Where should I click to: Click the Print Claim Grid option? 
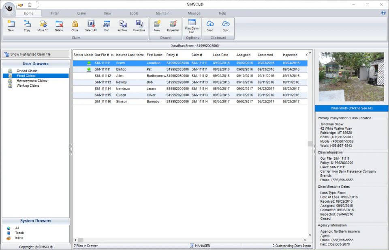pyautogui.click(x=192, y=26)
